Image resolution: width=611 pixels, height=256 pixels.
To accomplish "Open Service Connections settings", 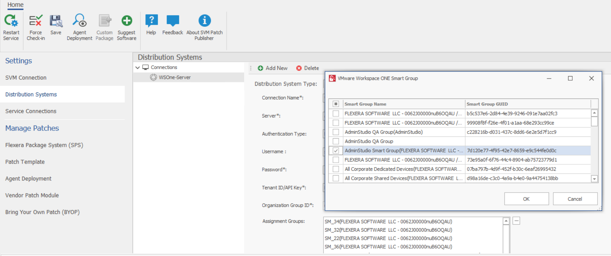I will (x=31, y=111).
